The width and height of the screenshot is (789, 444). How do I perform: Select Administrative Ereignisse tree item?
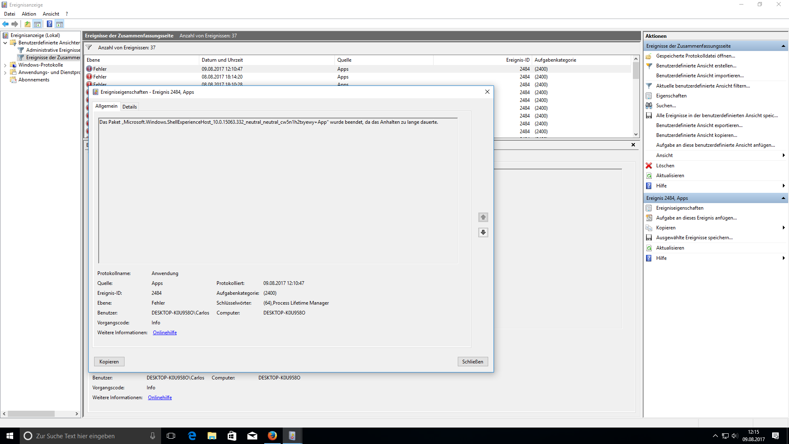click(x=53, y=50)
